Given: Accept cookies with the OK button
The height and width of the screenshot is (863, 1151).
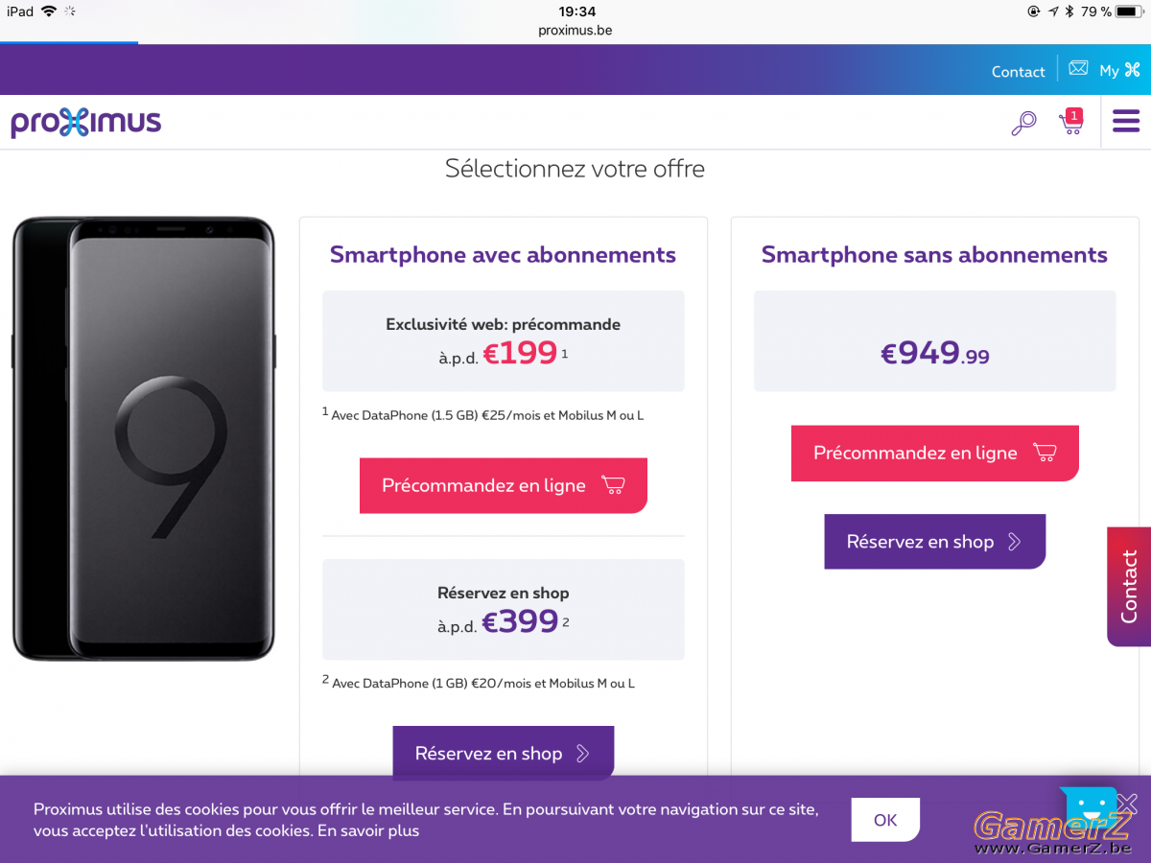Looking at the screenshot, I should point(885,820).
